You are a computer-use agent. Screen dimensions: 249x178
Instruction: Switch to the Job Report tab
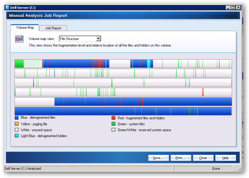pyautogui.click(x=53, y=28)
